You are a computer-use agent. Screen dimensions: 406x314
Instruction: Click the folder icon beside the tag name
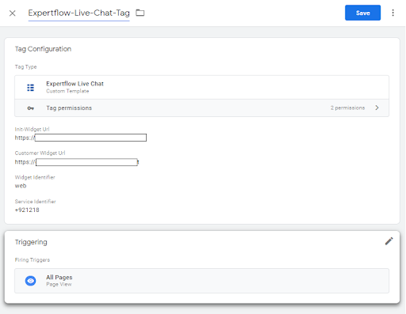(x=140, y=13)
